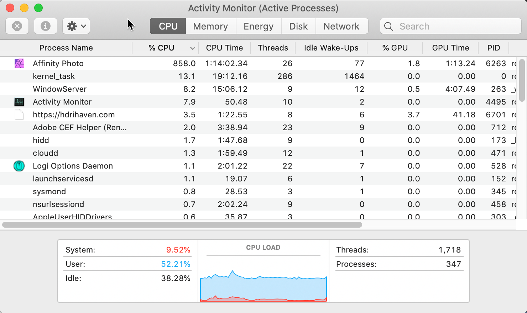Click the 858.0 CPU value

pyautogui.click(x=184, y=63)
